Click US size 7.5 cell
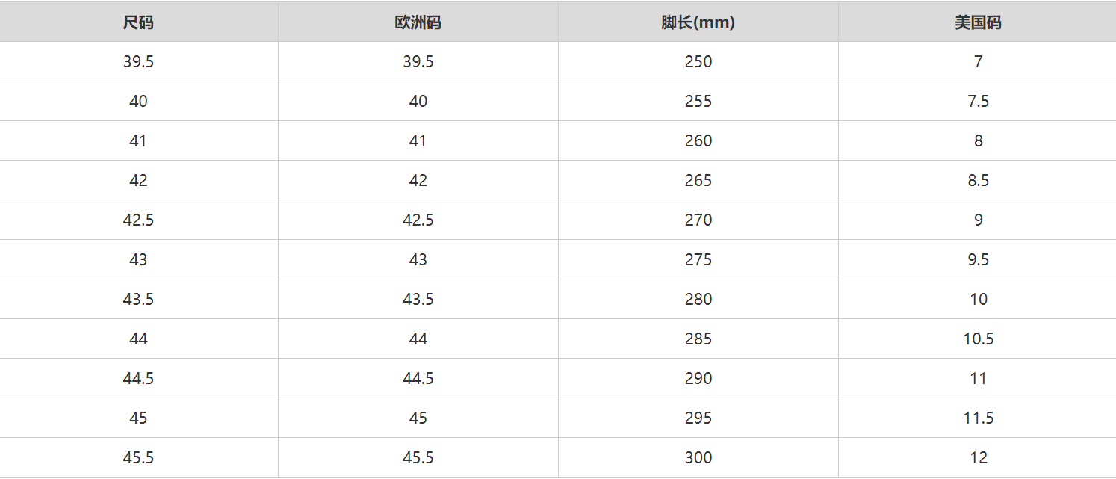The image size is (1116, 479). click(978, 101)
